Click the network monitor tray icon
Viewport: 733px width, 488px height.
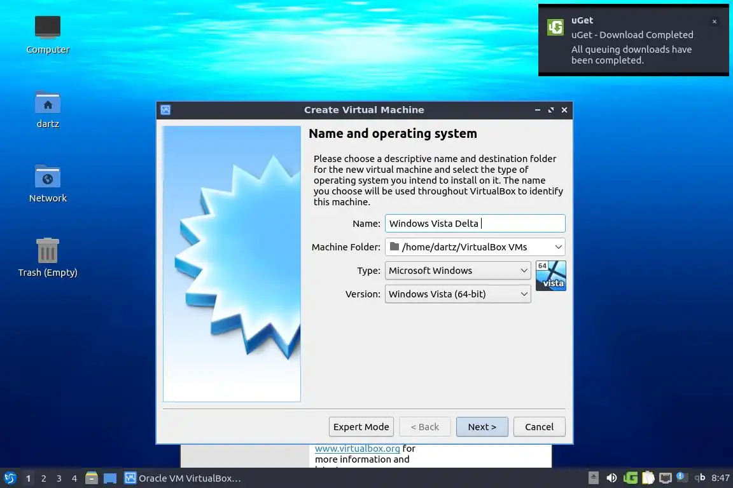pyautogui.click(x=665, y=478)
